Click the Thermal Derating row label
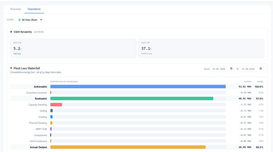 point(38,123)
